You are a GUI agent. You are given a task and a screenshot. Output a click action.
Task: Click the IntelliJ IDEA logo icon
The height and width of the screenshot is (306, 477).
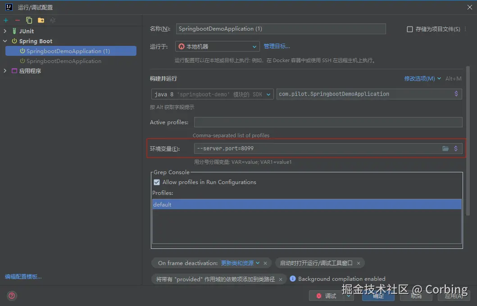[x=9, y=7]
